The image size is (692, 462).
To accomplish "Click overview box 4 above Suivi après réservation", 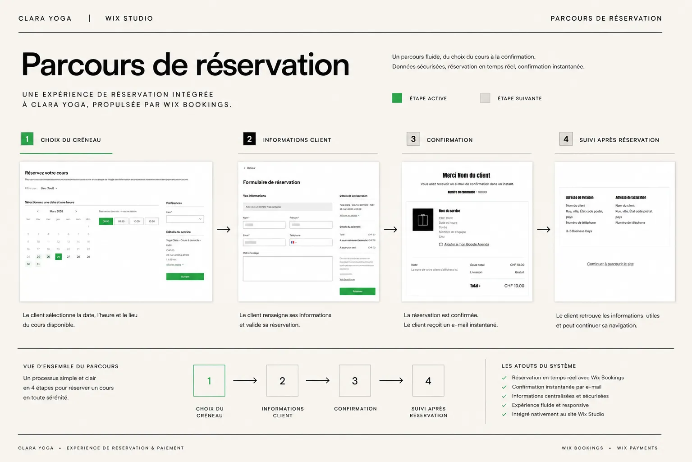I will [428, 380].
